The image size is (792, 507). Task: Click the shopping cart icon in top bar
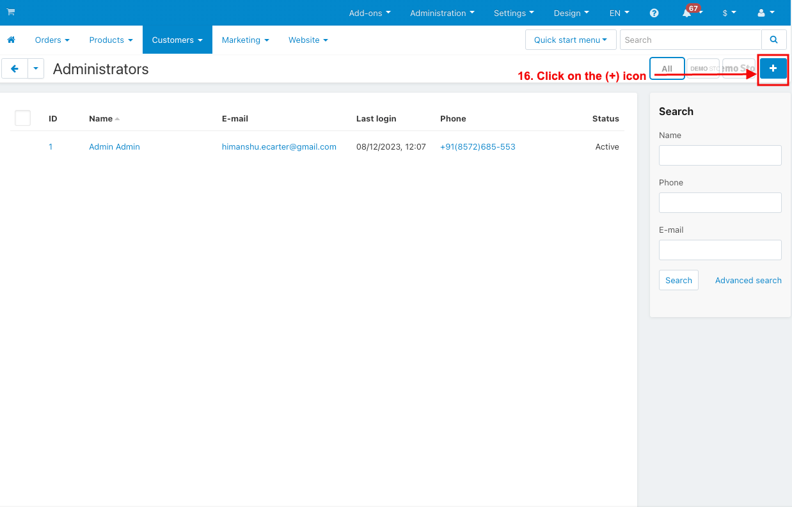[11, 12]
